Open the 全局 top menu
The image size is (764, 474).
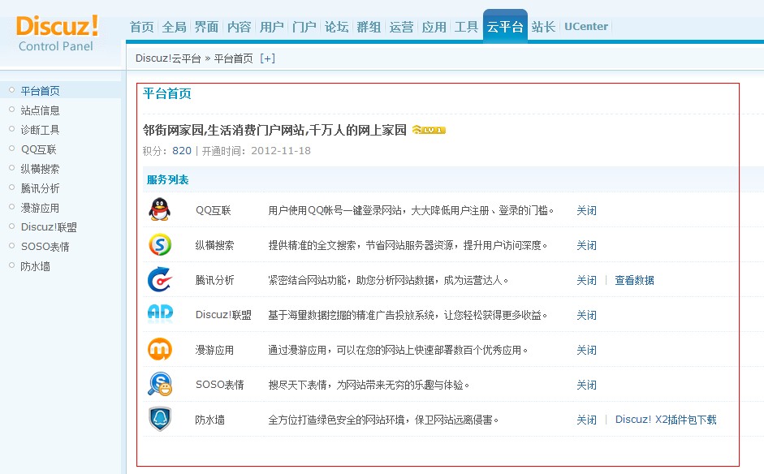(x=175, y=27)
